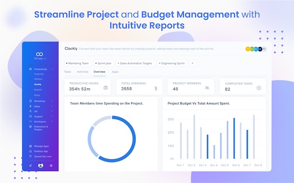Click the Total Earnings dollar icon
294x183 pixels.
click(156, 88)
